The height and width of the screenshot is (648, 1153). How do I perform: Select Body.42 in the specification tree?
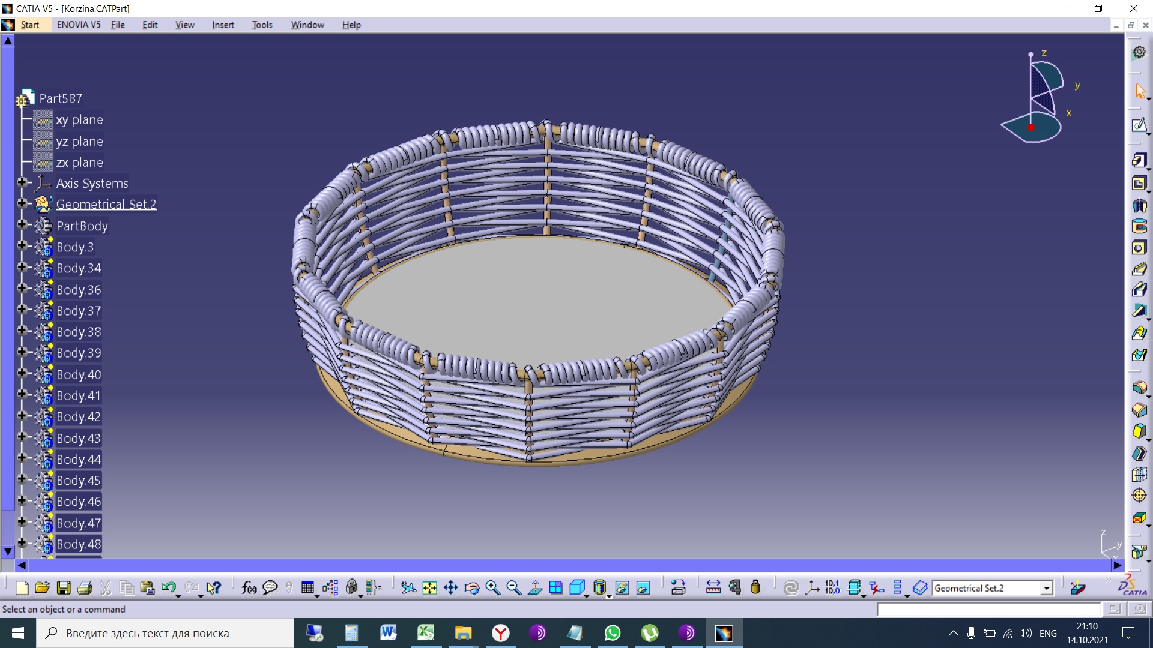79,416
